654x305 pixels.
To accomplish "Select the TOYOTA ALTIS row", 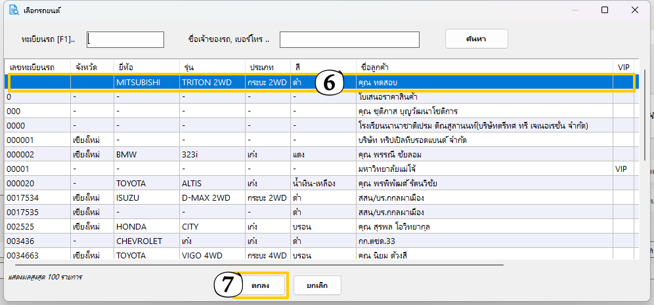I will (x=197, y=183).
